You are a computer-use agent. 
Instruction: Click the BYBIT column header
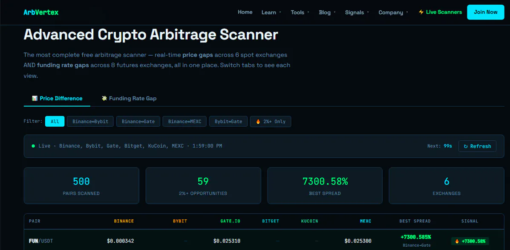180,221
